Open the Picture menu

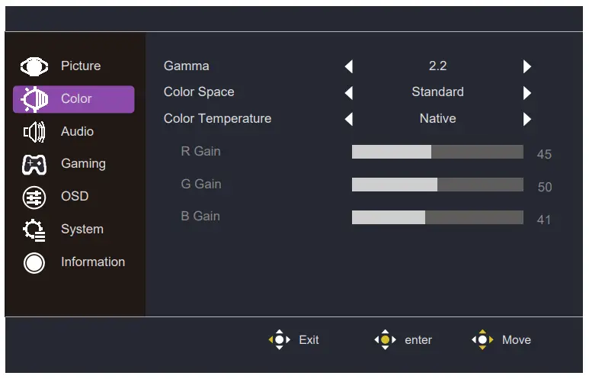(74, 66)
